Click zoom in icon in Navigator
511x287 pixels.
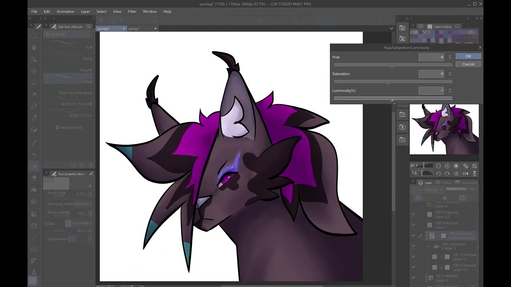(447, 166)
